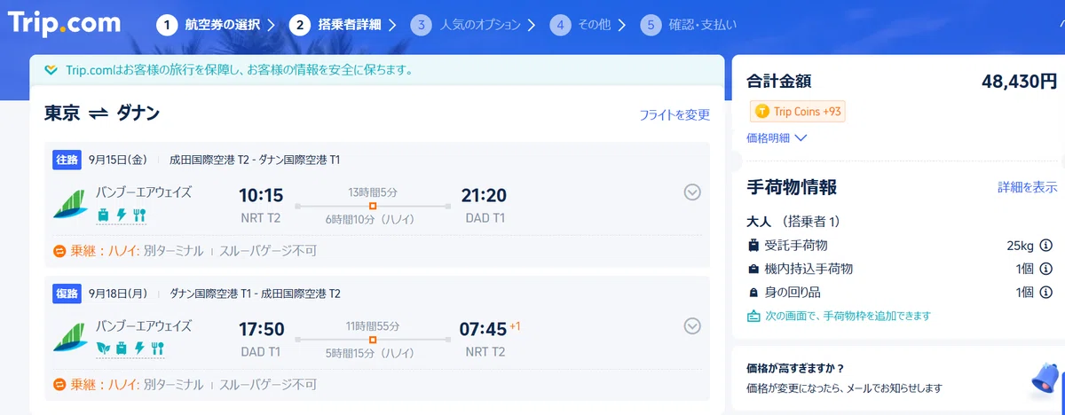Click outbound flight Bamboo Airways logo
Screen dimensions: 1065x415
[68, 204]
